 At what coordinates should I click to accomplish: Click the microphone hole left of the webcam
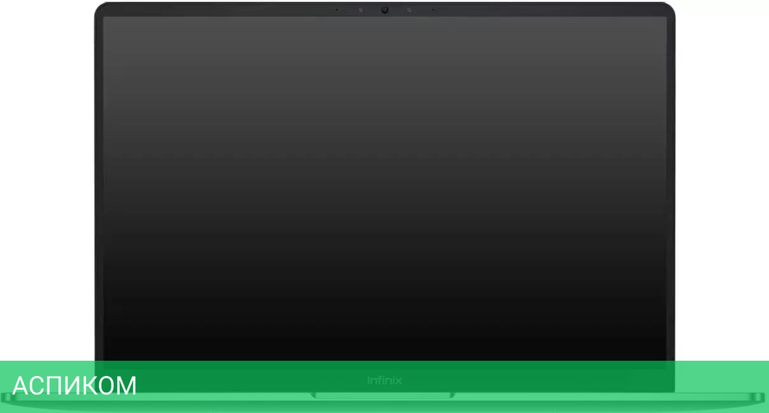pos(337,9)
